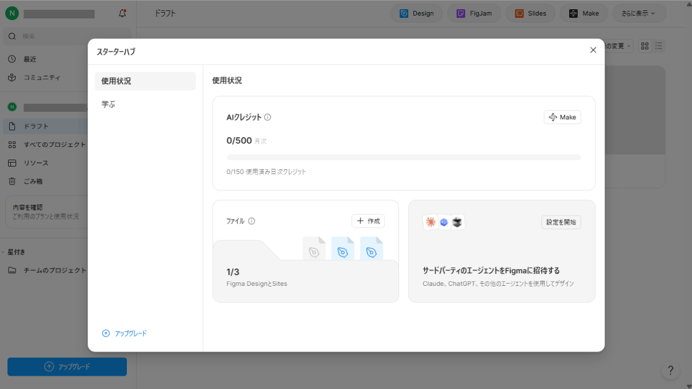Click the info icon next to AIクレジット

pos(268,117)
